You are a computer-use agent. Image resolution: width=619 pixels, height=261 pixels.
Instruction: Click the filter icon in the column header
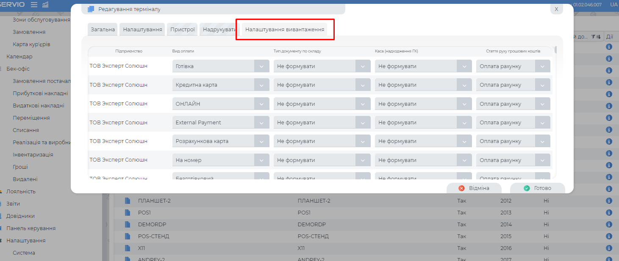[x=593, y=37]
